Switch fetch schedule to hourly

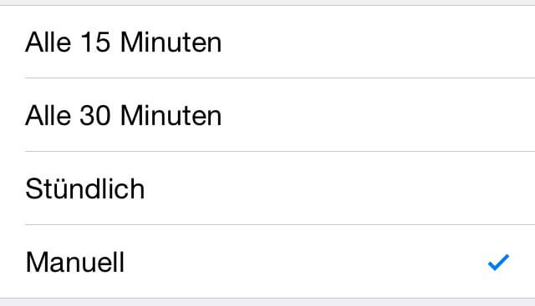coord(267,188)
